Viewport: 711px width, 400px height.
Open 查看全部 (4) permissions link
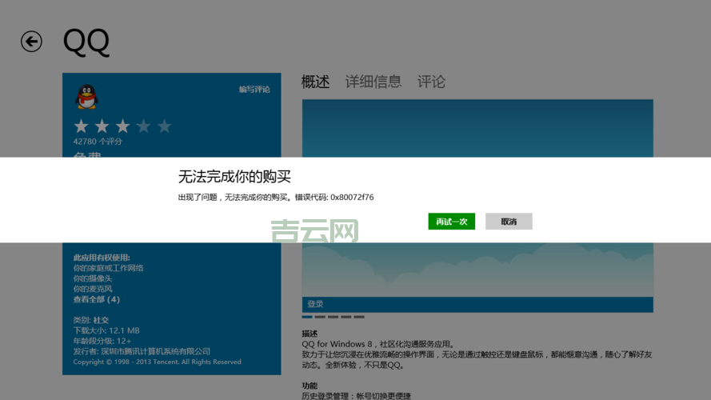[x=97, y=299]
